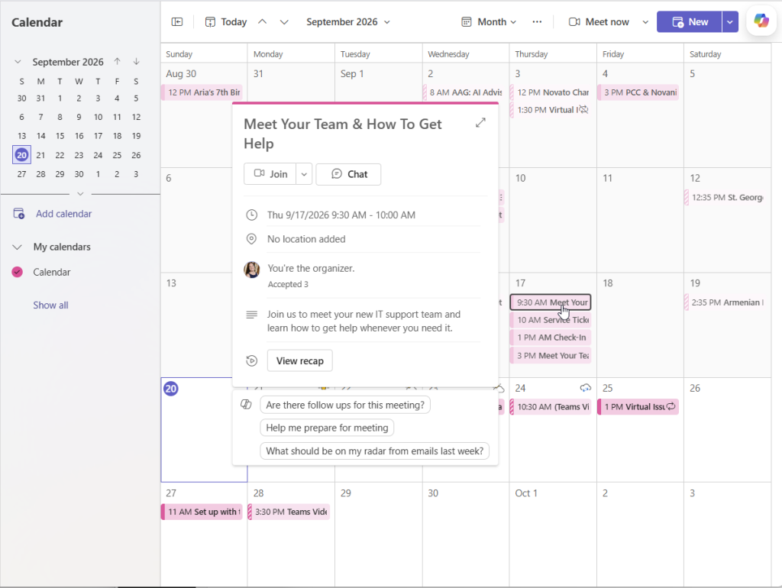Expand the meeting popup to full view
This screenshot has width=782, height=588.
point(480,123)
